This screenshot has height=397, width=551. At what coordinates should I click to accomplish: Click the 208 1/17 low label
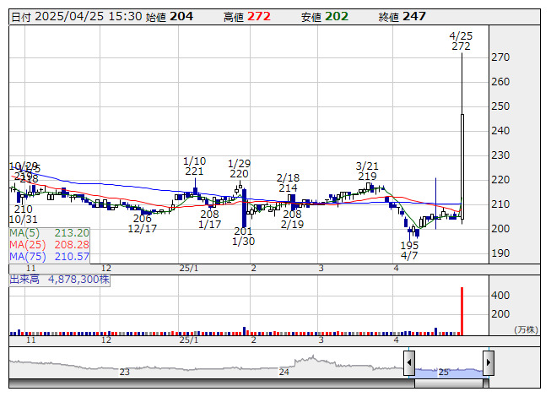pyautogui.click(x=210, y=219)
